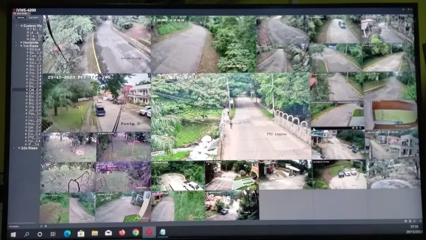Open Task View from the taskbar

coord(53,234)
